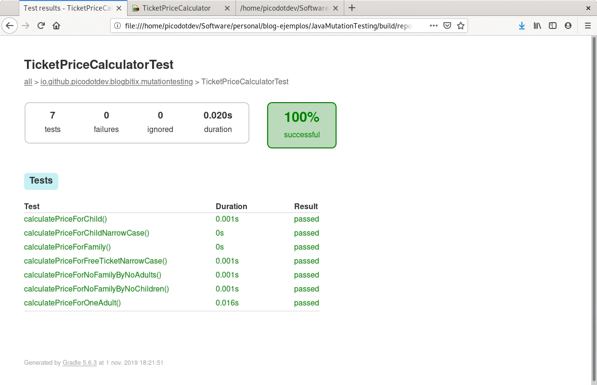Open the Firefox account icon
Screen dimensions: 597x385
pyautogui.click(x=568, y=26)
